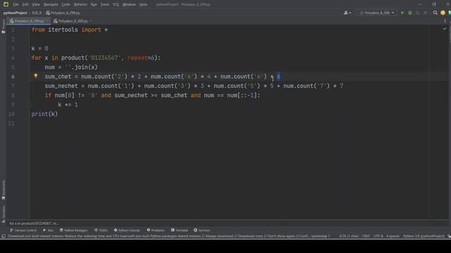Click the cursor position 6:76 indicator
The image size is (451, 253).
(x=349, y=236)
